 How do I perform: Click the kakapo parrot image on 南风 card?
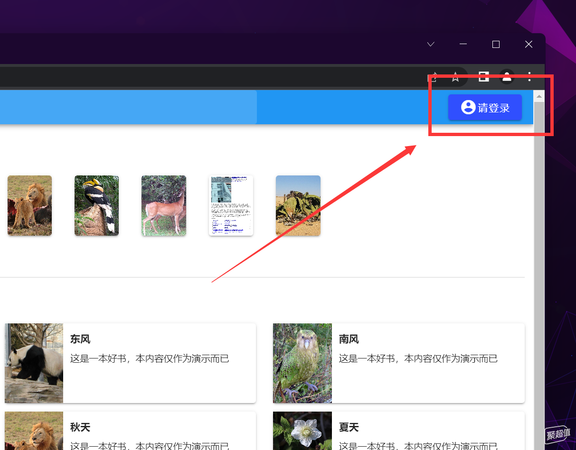[x=302, y=363]
